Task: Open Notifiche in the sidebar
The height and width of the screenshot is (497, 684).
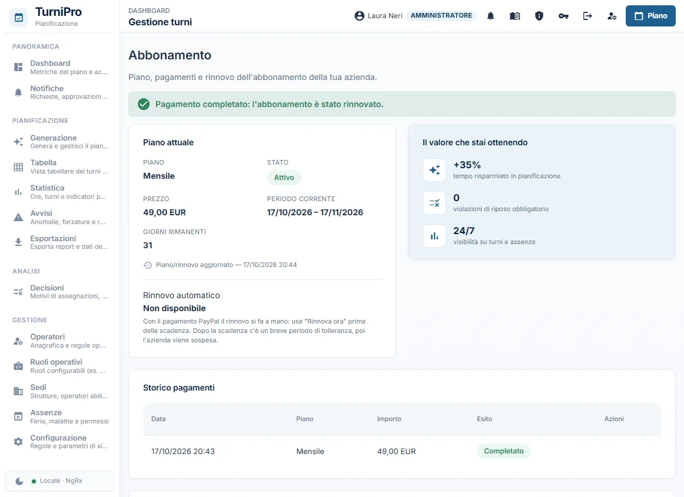Action: pos(60,92)
